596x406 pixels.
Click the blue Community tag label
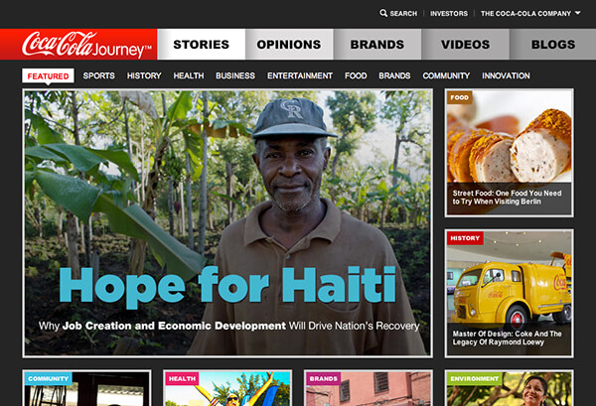[x=49, y=378]
